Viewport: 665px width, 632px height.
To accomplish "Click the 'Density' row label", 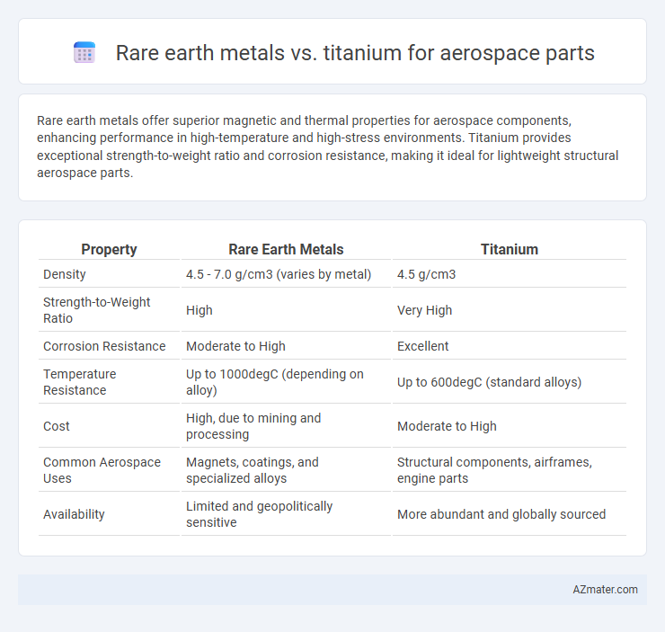I will 65,274.
